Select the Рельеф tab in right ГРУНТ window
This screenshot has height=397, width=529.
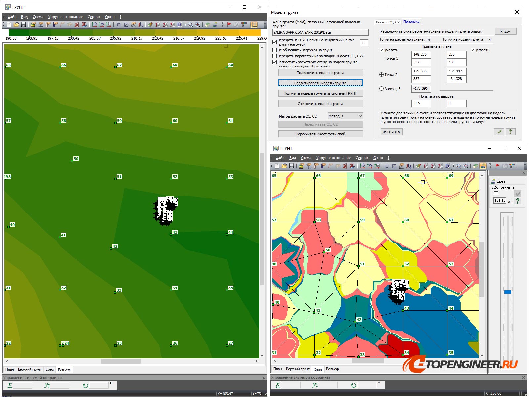332,369
